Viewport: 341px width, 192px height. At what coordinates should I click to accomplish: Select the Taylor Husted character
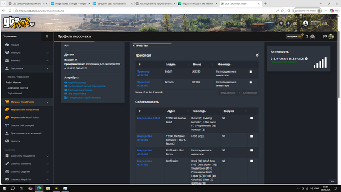[15, 93]
